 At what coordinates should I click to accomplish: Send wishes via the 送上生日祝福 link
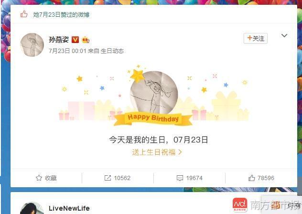point(157,152)
